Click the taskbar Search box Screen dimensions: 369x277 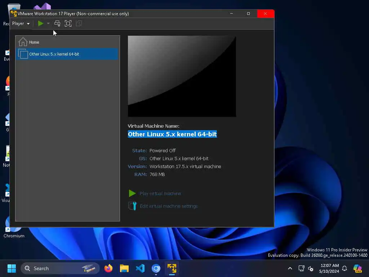point(60,268)
